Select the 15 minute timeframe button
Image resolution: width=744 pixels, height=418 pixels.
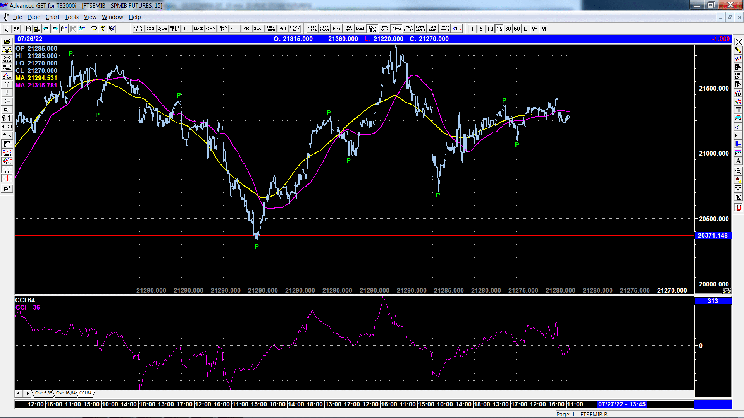[x=499, y=29]
